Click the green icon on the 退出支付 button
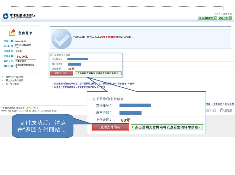Image resolution: width=235 pixels, height=175 pixels. click(x=230, y=18)
